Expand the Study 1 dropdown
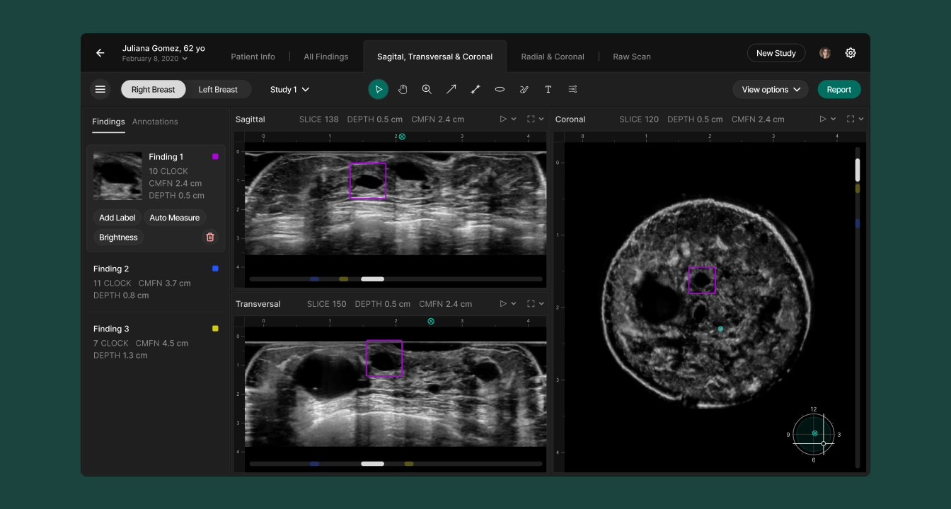Viewport: 951px width, 509px height. (x=289, y=90)
